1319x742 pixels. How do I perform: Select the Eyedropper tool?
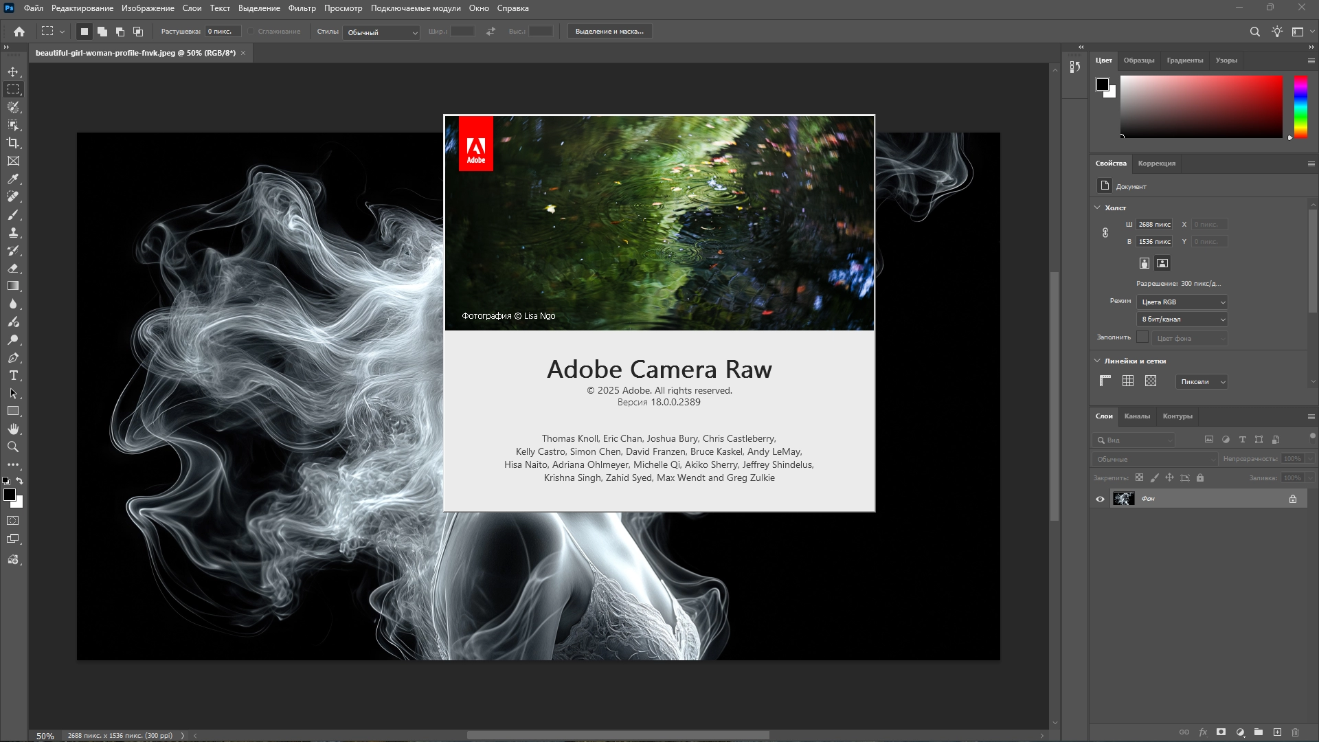click(13, 179)
